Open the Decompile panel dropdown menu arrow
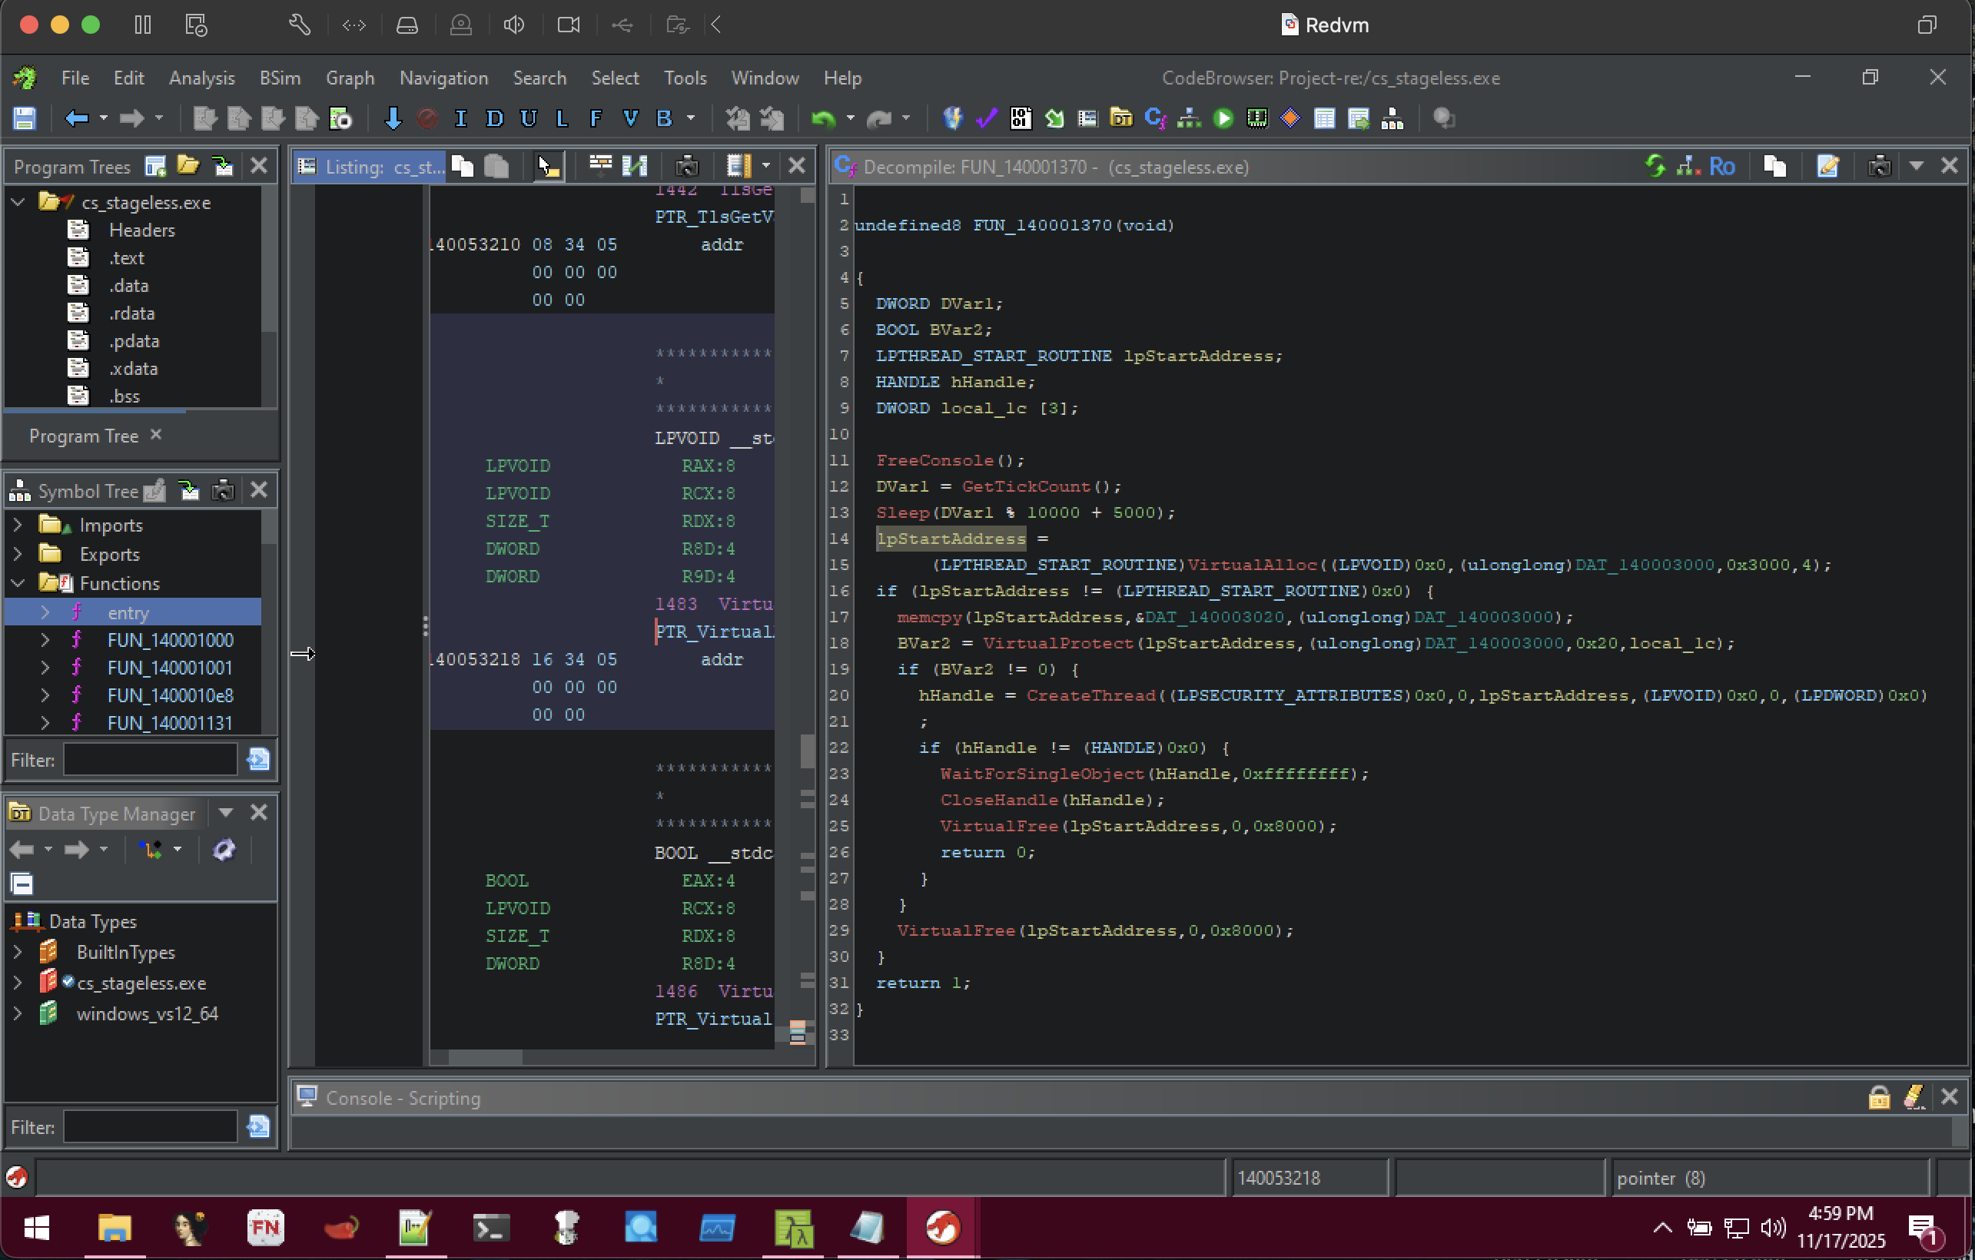 (x=1916, y=167)
